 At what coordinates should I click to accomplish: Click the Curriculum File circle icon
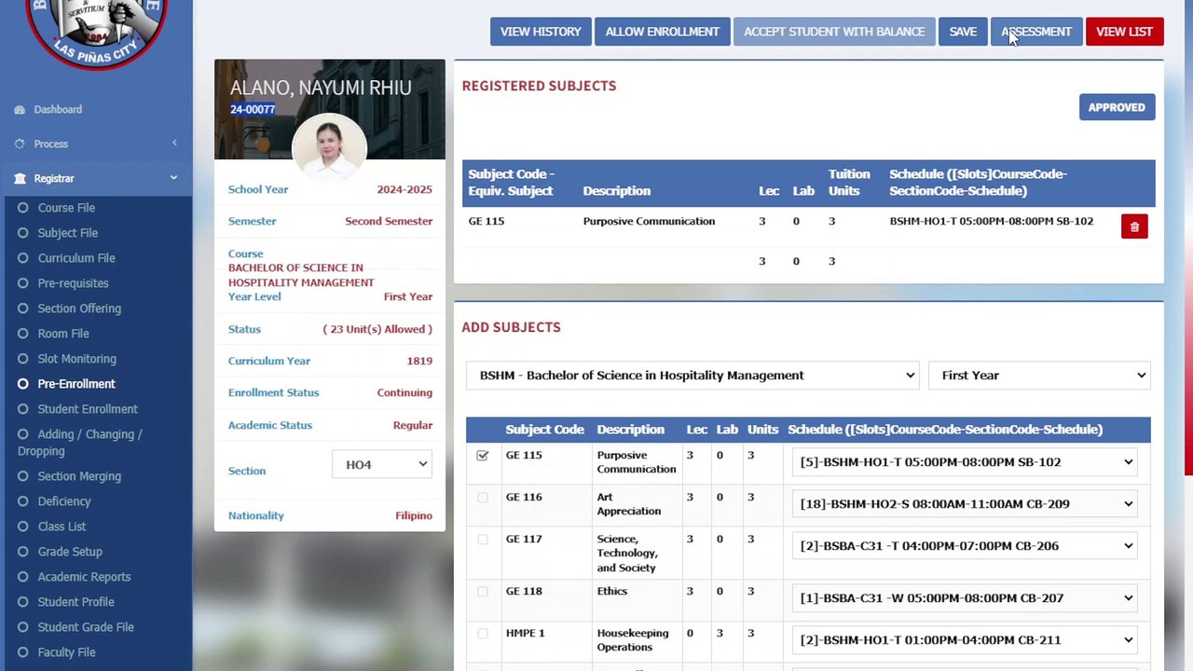coord(23,258)
